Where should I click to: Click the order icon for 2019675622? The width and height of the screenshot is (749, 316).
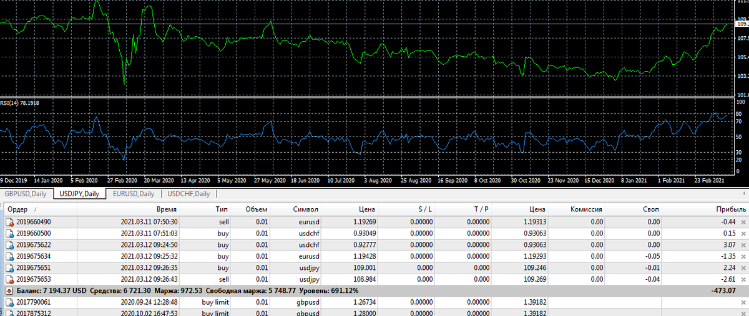tap(9, 245)
